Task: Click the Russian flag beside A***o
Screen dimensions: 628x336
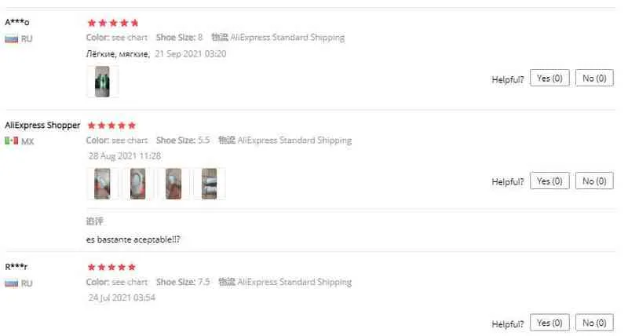Action: pos(11,38)
